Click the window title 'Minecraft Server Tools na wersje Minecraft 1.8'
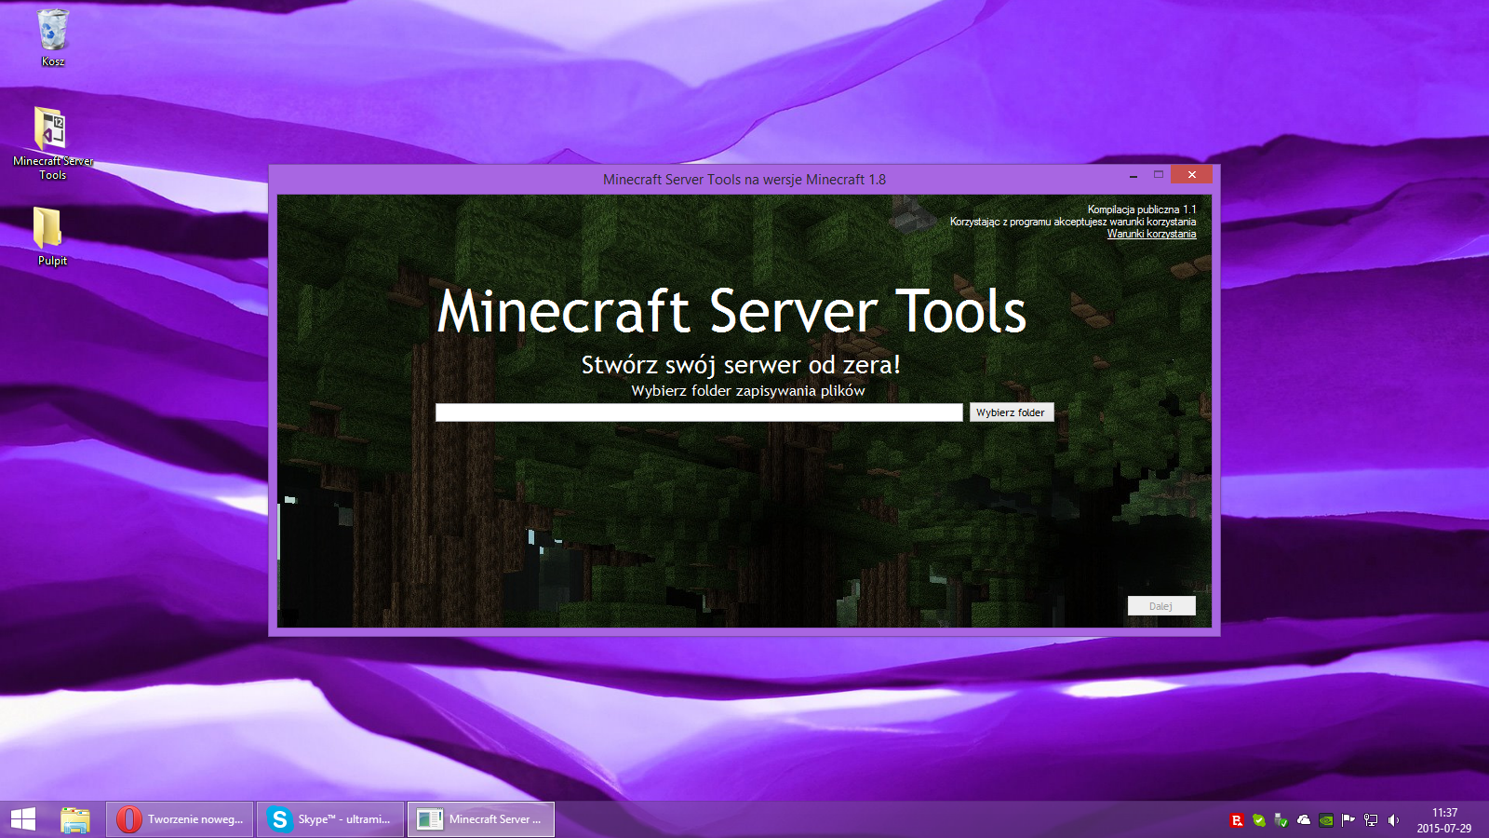 744,180
